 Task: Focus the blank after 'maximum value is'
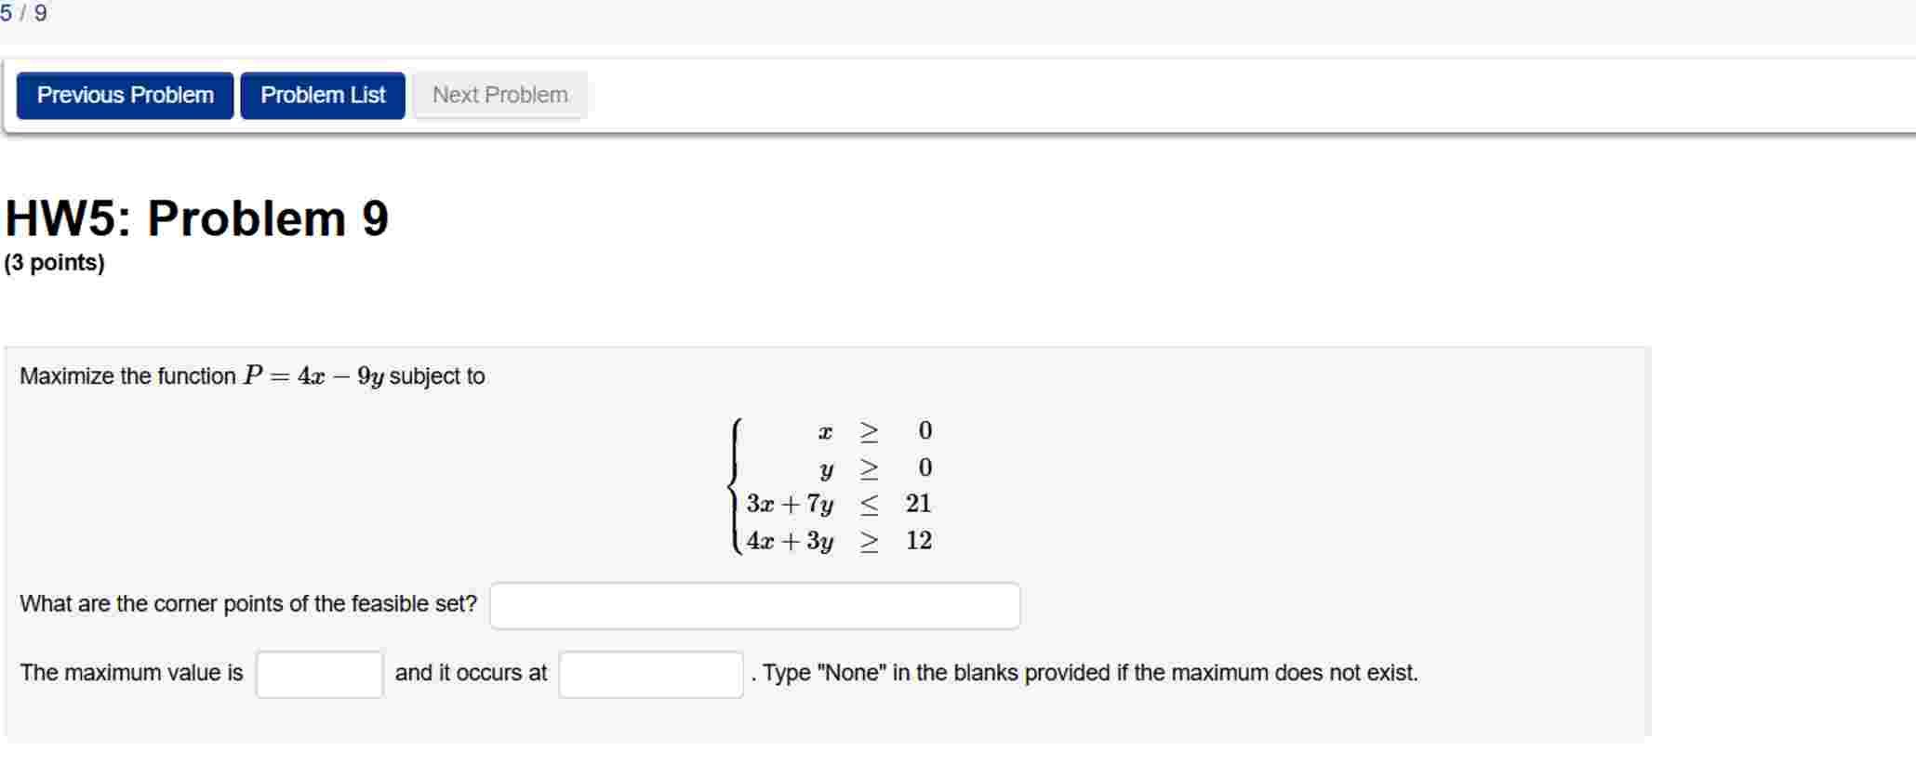click(x=318, y=672)
